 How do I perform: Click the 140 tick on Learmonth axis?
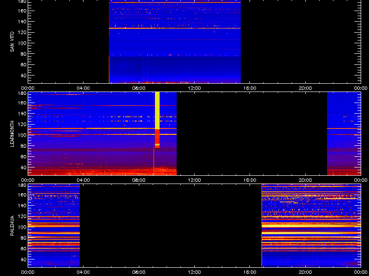[x=22, y=114]
